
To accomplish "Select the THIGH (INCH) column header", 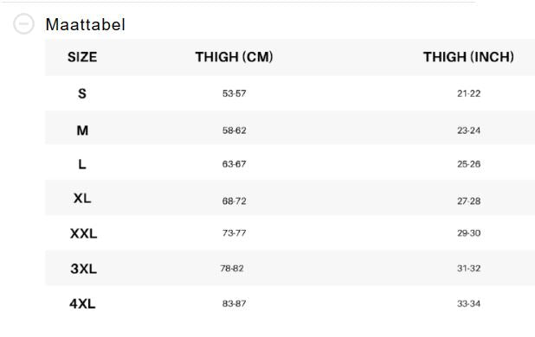I will coord(468,57).
